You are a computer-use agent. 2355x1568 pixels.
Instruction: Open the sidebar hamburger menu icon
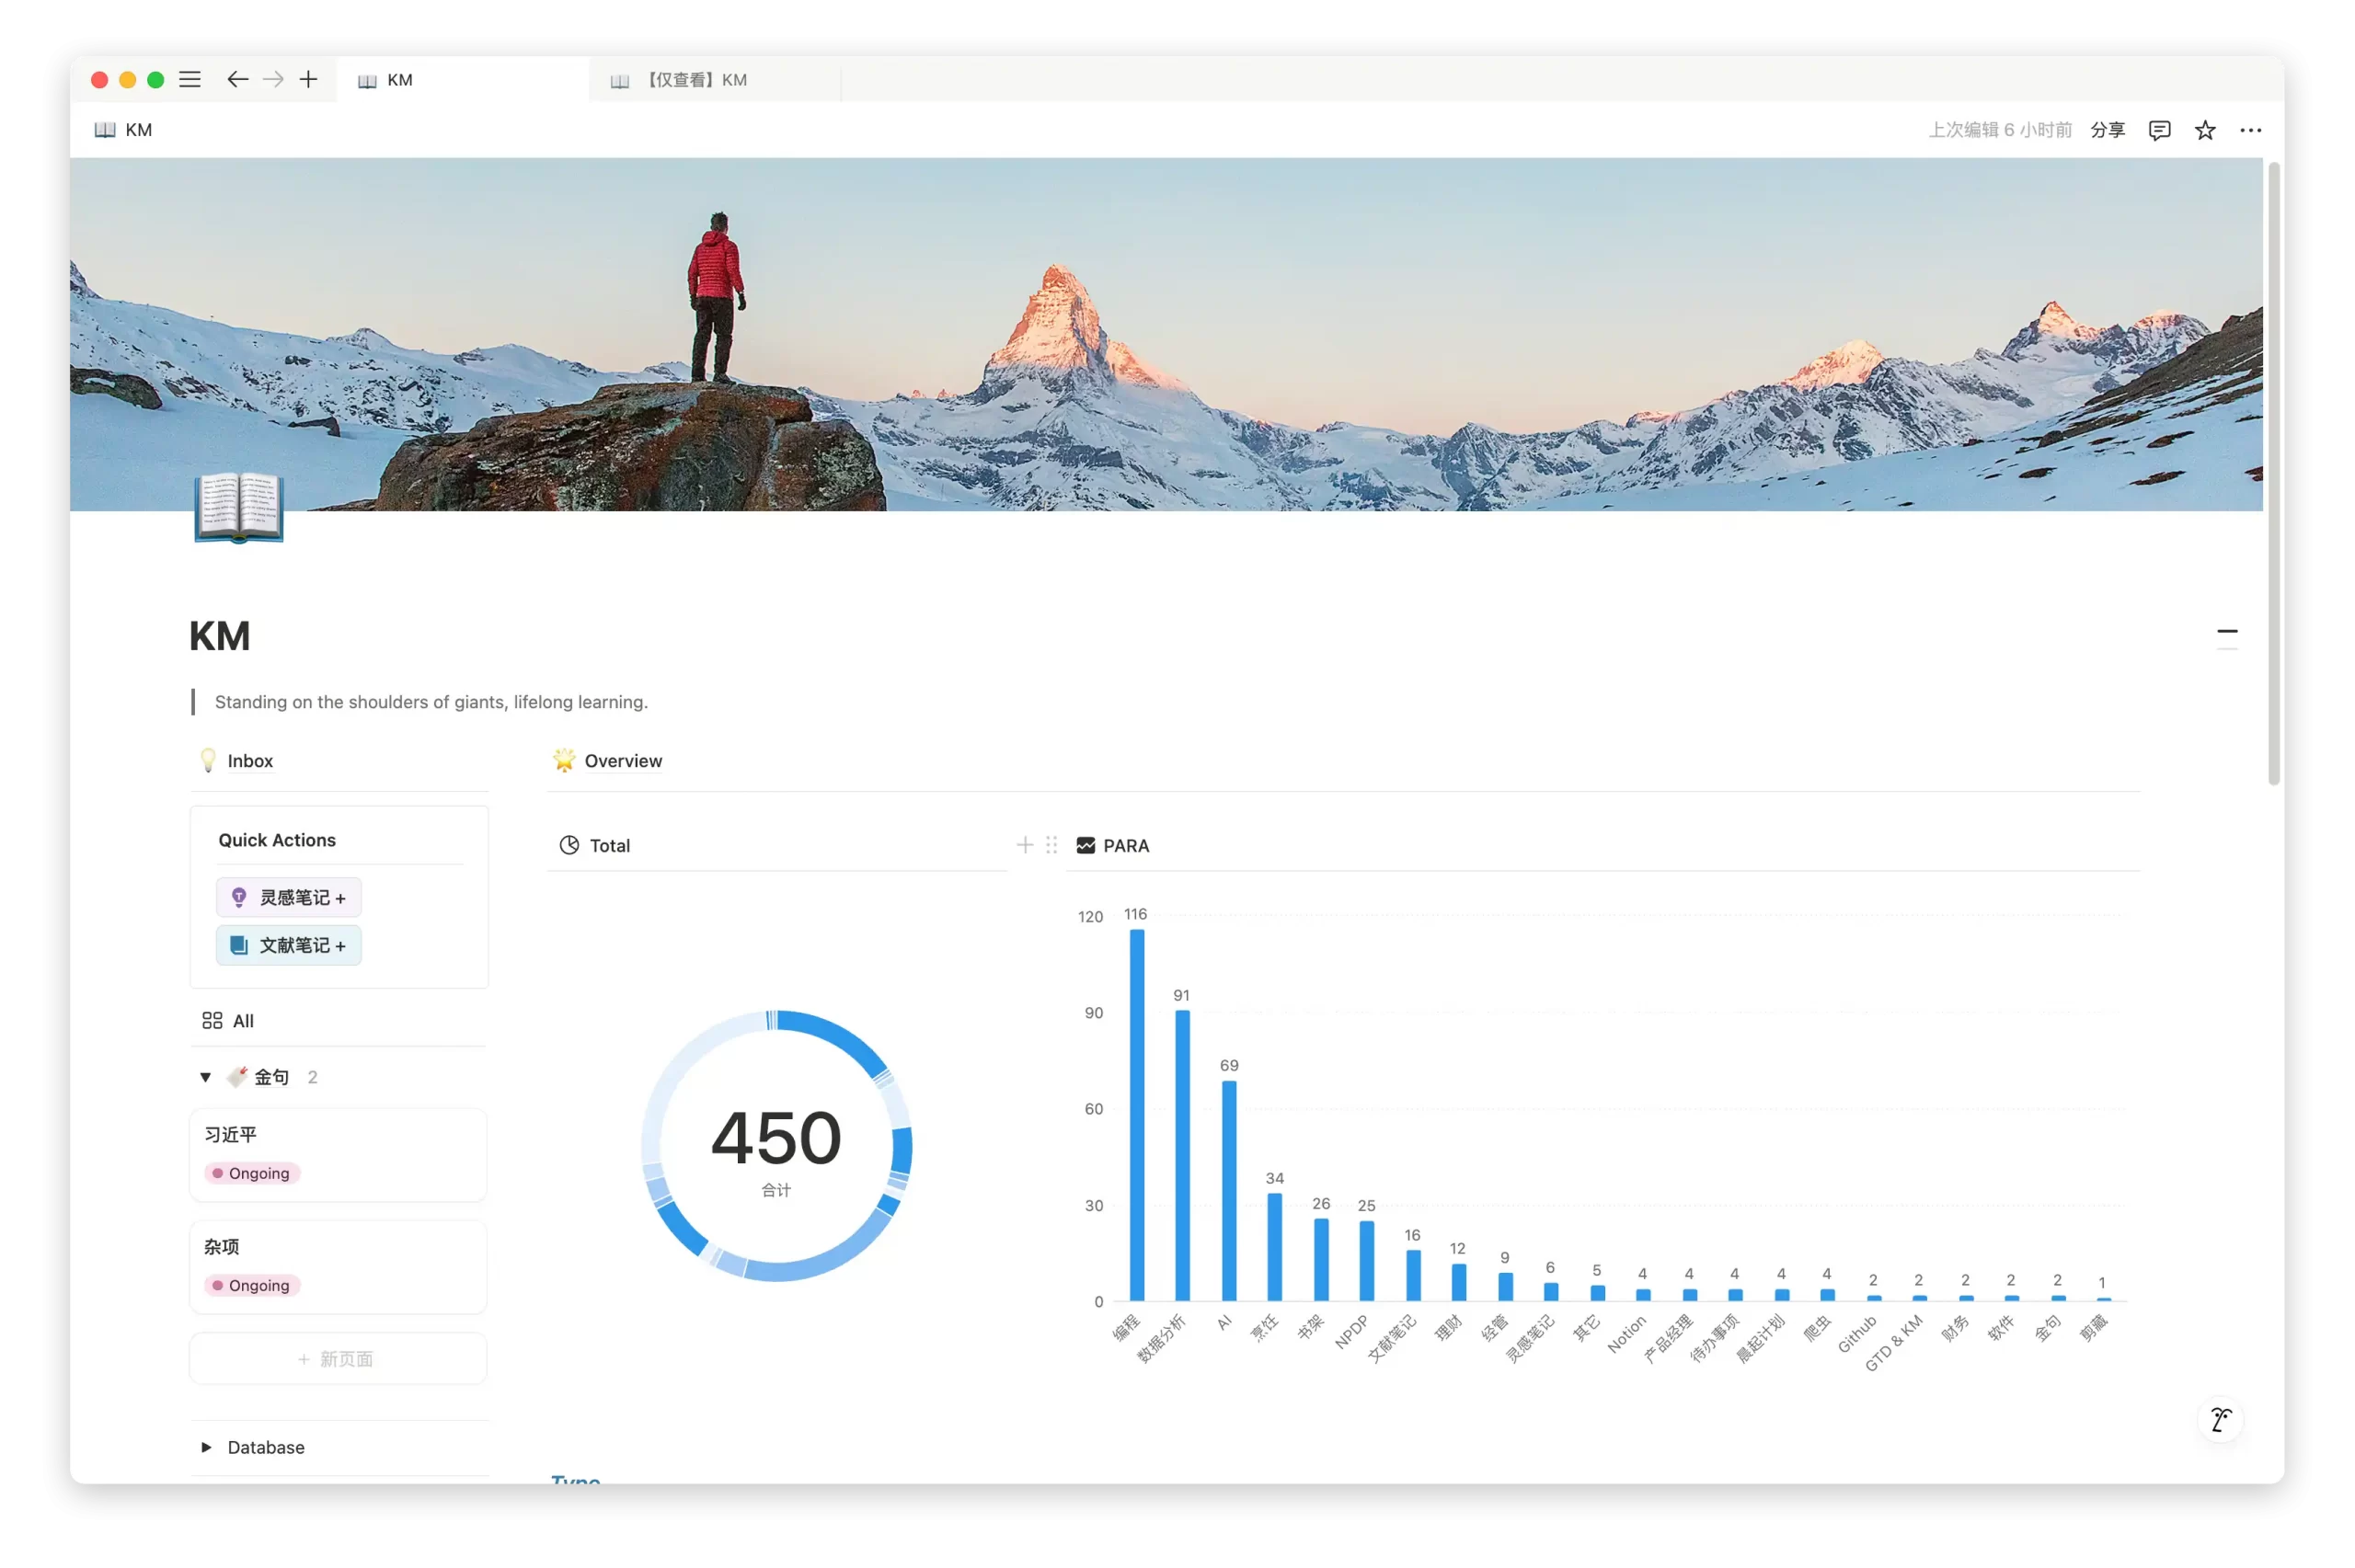190,80
